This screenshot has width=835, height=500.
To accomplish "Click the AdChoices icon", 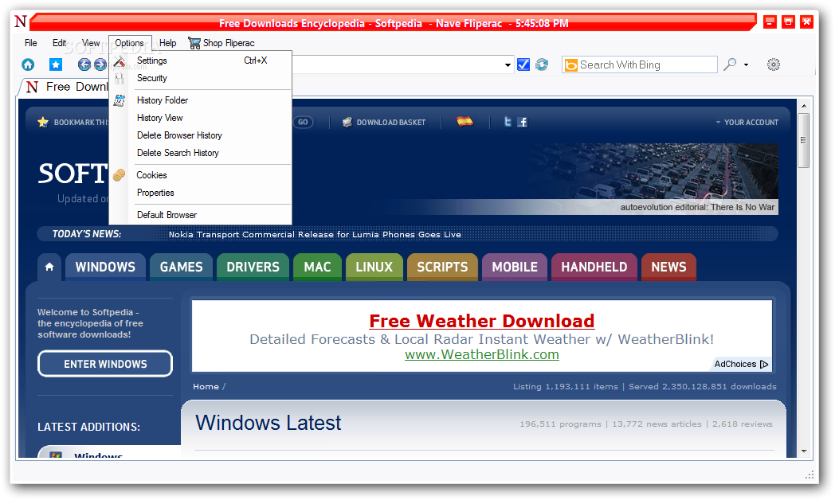I will (x=763, y=365).
